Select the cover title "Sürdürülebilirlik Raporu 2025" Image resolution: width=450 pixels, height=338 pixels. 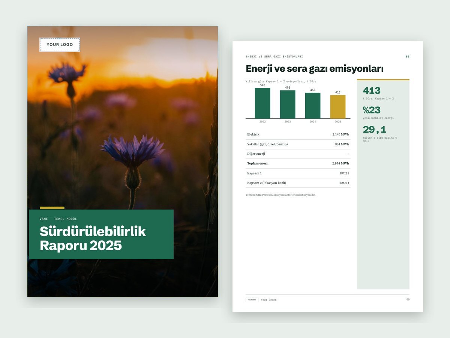(93, 238)
